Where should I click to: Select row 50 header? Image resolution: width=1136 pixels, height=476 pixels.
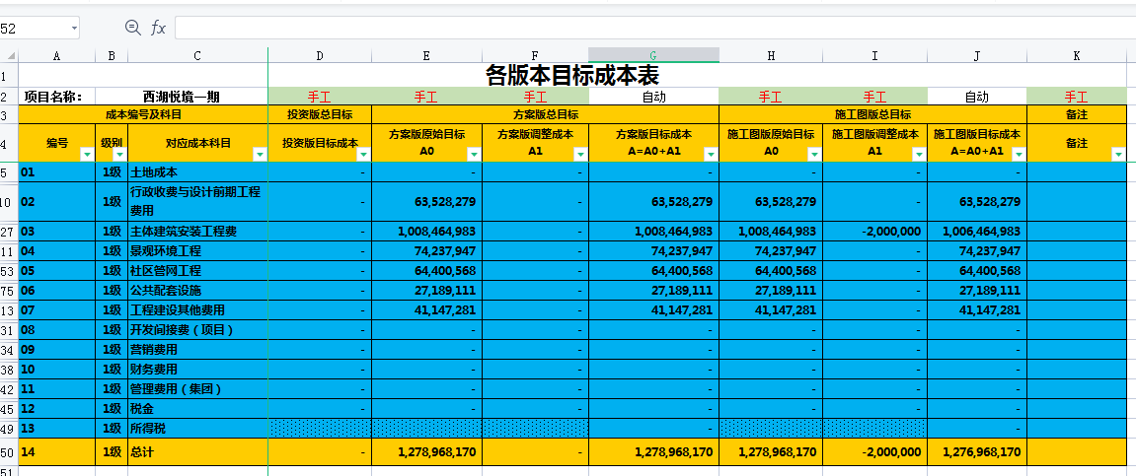(9, 452)
